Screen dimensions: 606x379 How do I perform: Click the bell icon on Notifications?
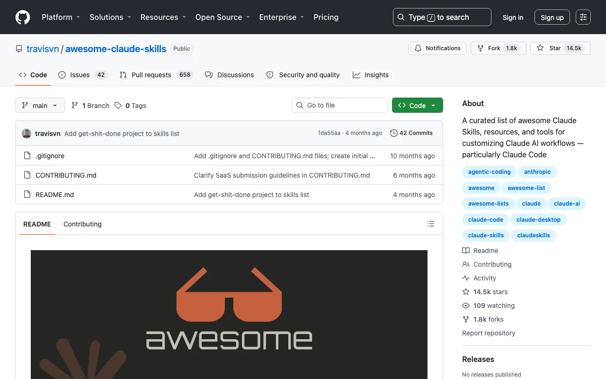coord(418,48)
